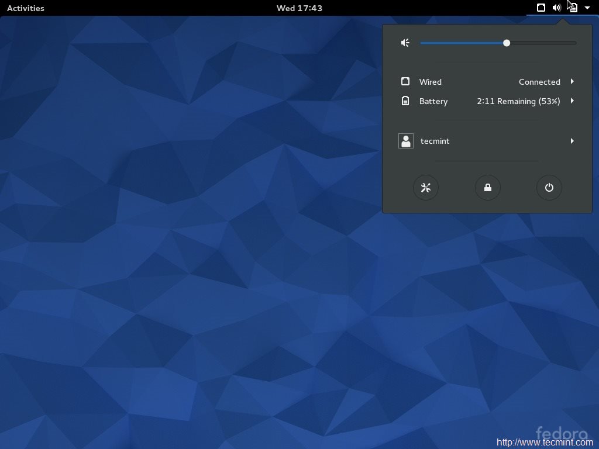The height and width of the screenshot is (449, 599).
Task: Click the Wired network icon
Action: click(406, 81)
